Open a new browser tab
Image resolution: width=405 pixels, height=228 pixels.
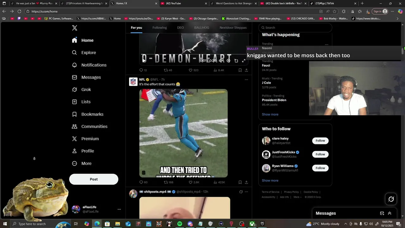pyautogui.click(x=362, y=3)
